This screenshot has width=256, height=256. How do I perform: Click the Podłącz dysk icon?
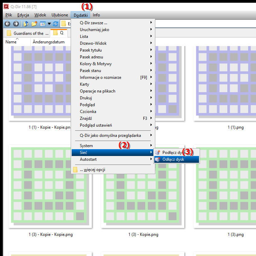[157, 153]
